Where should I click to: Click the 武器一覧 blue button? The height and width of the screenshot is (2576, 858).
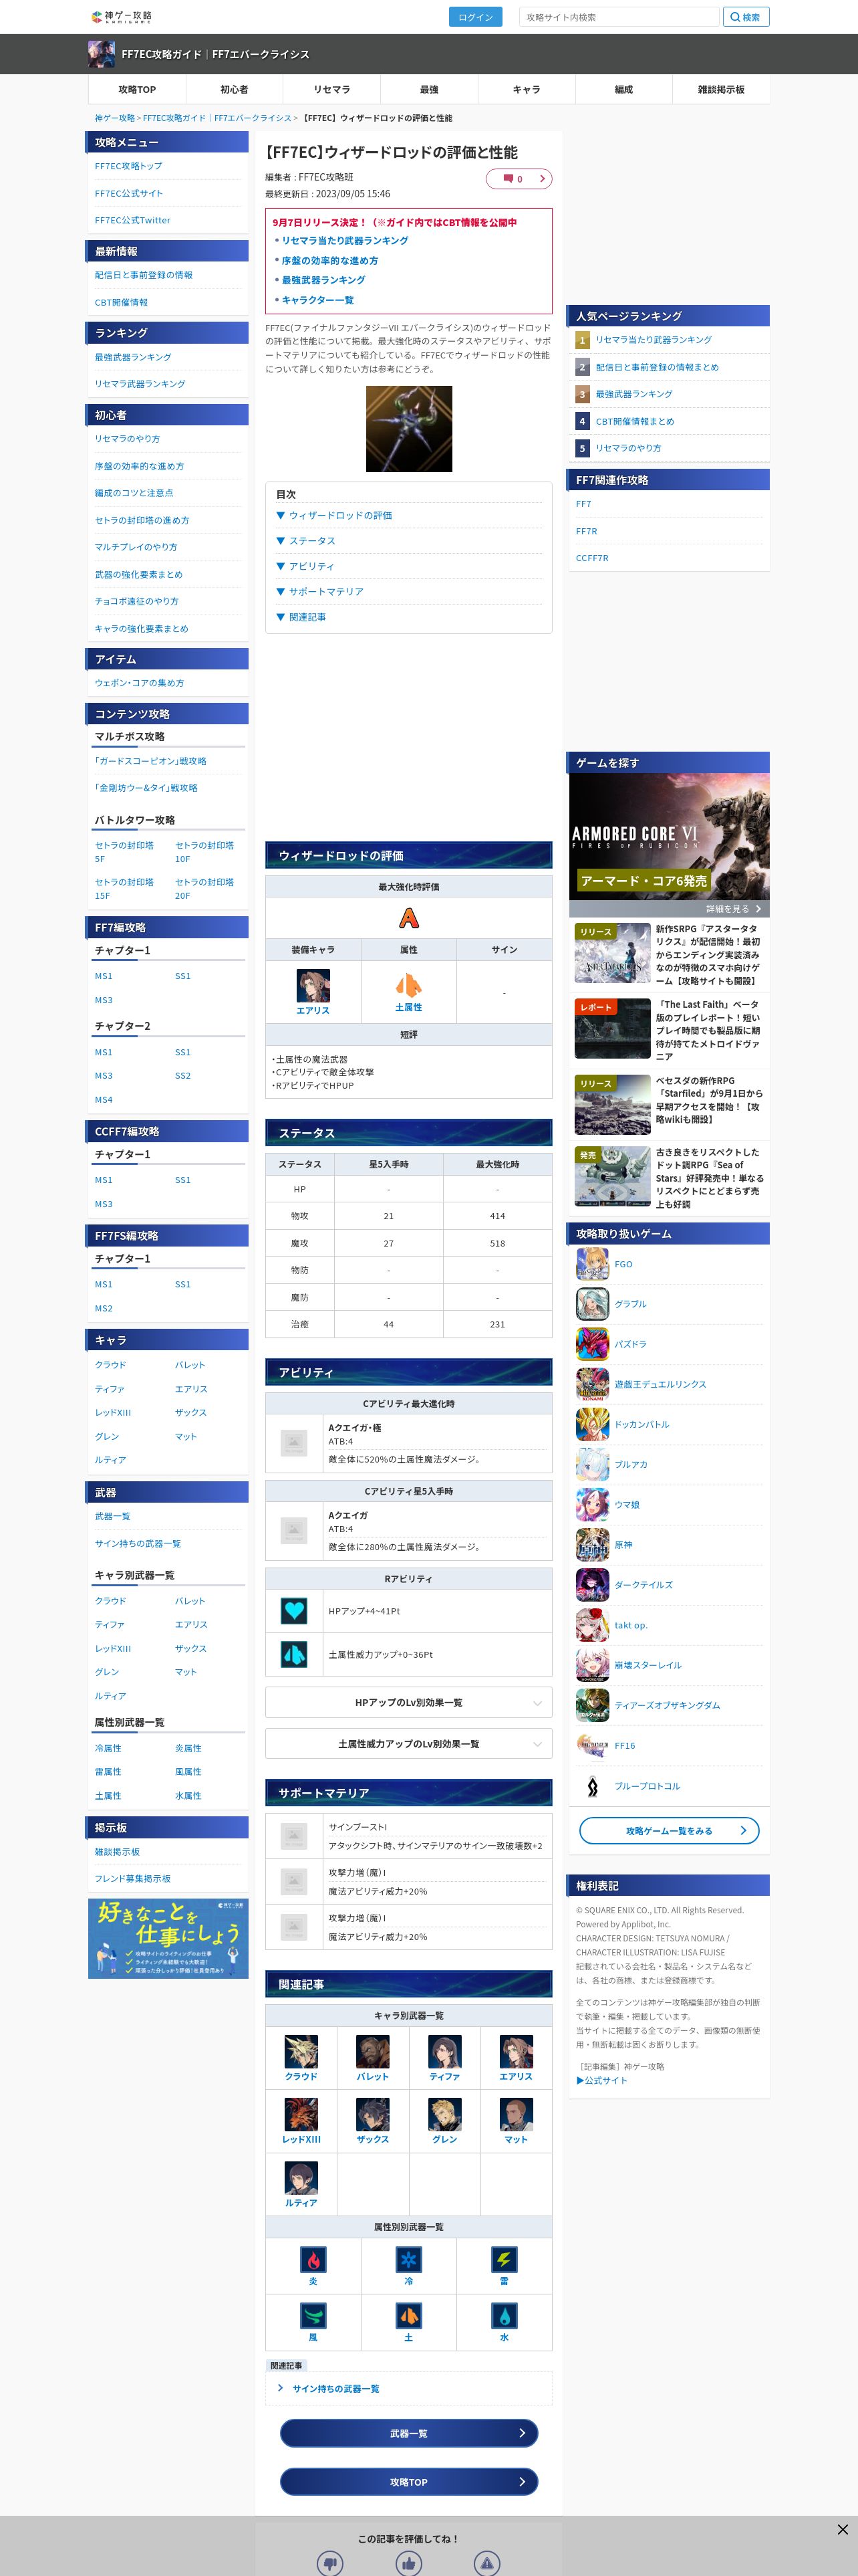408,2433
